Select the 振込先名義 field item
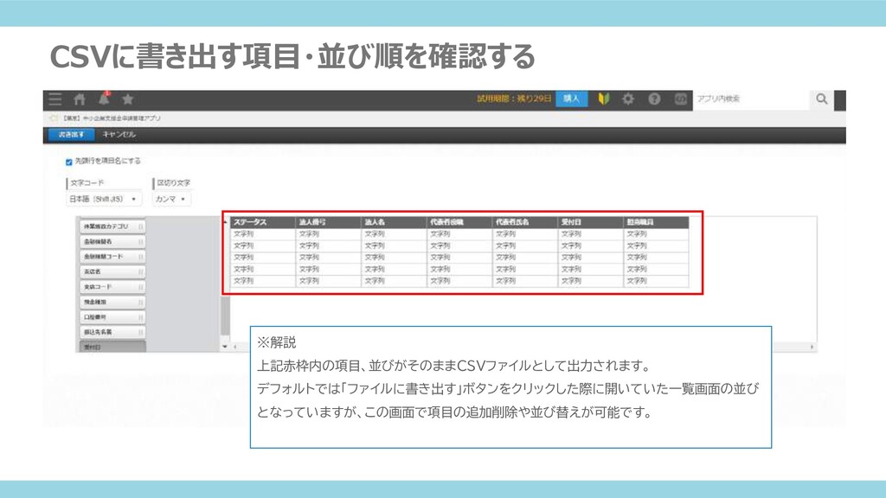 112,332
